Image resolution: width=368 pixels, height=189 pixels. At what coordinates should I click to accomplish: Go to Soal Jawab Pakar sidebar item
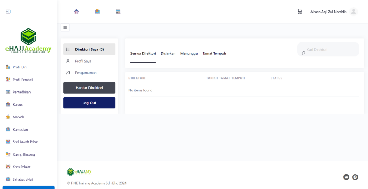coord(25,142)
